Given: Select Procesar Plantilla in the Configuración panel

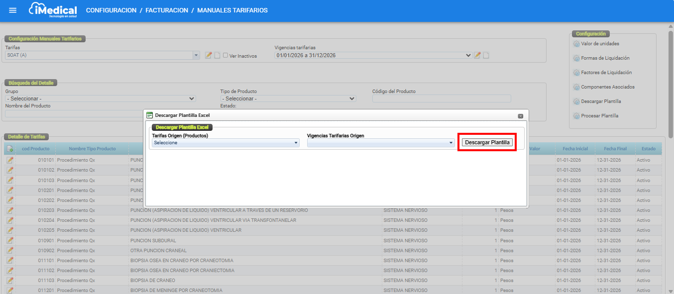Looking at the screenshot, I should [x=599, y=116].
